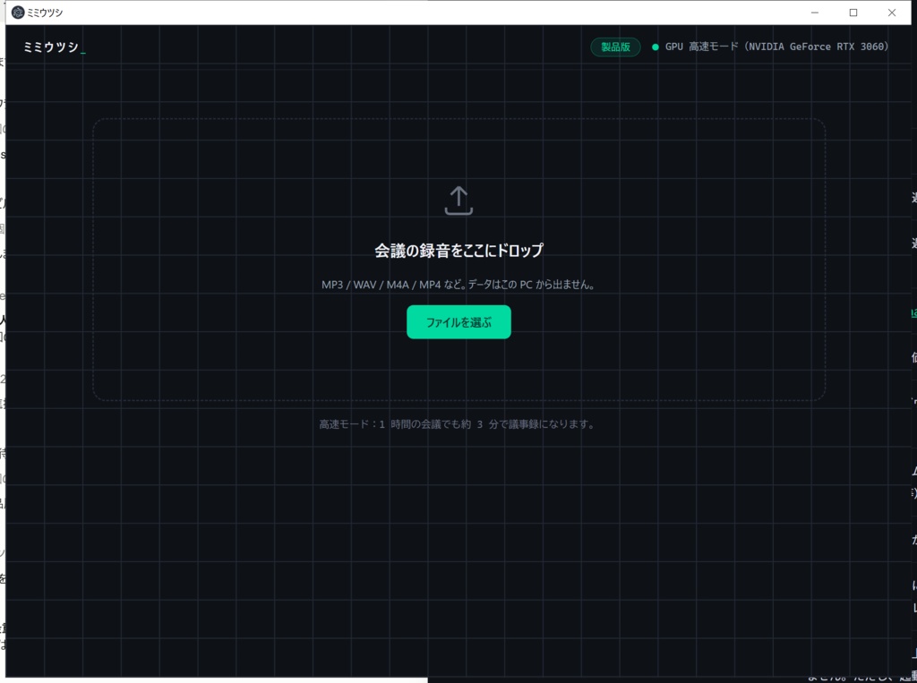
Task: Minimize the ミミウツシ window
Action: click(x=815, y=13)
